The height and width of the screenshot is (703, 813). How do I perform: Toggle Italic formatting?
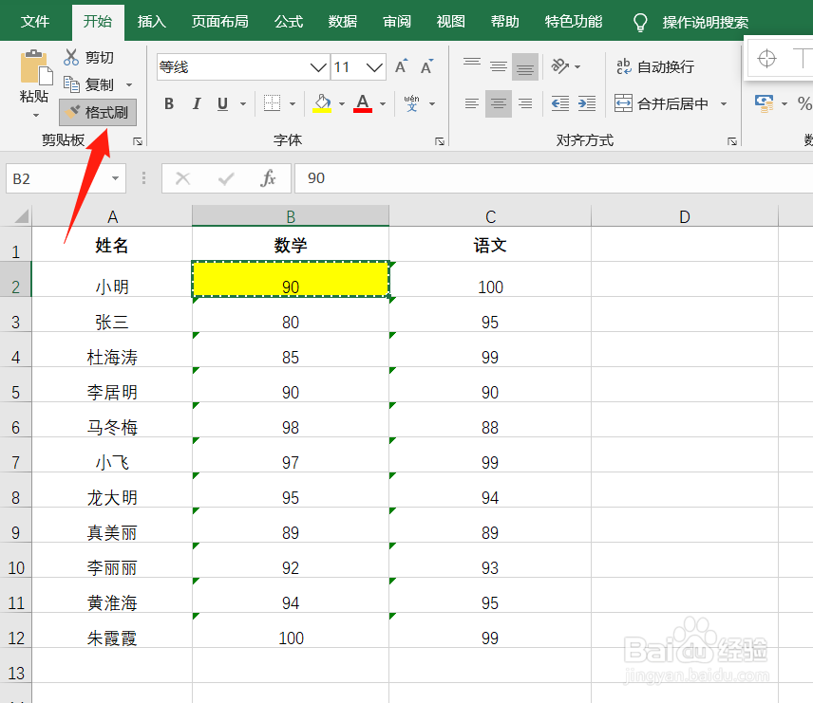click(196, 103)
